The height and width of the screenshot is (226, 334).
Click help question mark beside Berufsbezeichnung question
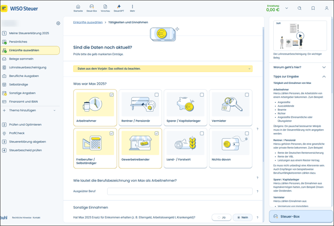(x=257, y=178)
